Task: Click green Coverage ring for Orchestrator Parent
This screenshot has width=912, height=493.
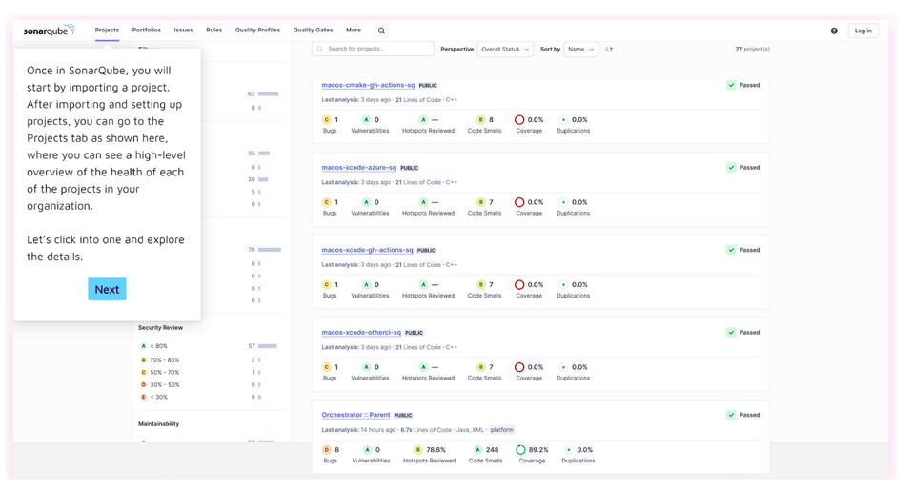Action: [520, 450]
